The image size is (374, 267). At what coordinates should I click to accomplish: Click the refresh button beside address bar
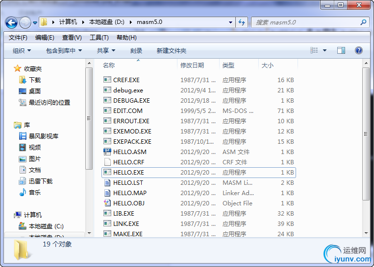pyautogui.click(x=242, y=22)
